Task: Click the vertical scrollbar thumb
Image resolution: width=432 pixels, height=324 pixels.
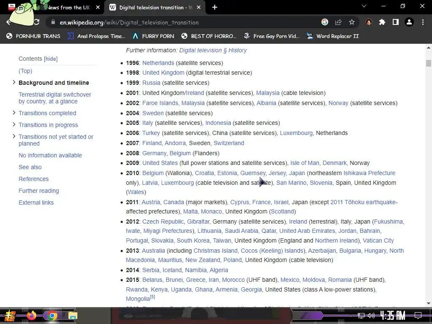Action: (429, 63)
